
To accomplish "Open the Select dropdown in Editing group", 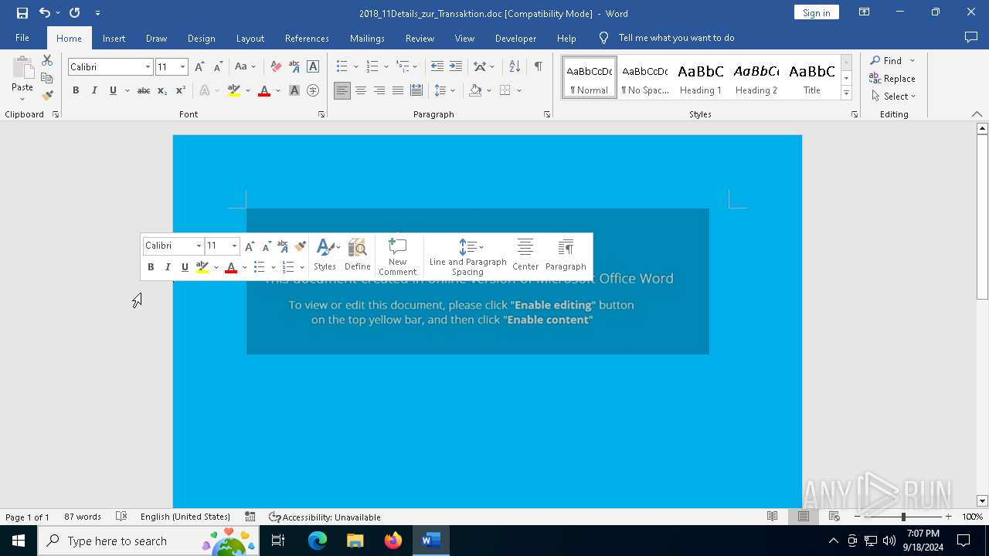I will (894, 97).
